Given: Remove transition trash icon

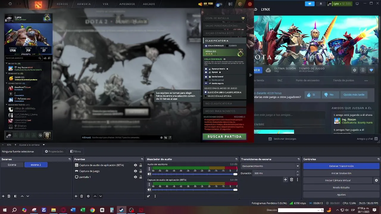Looking at the screenshot, I should tap(291, 180).
